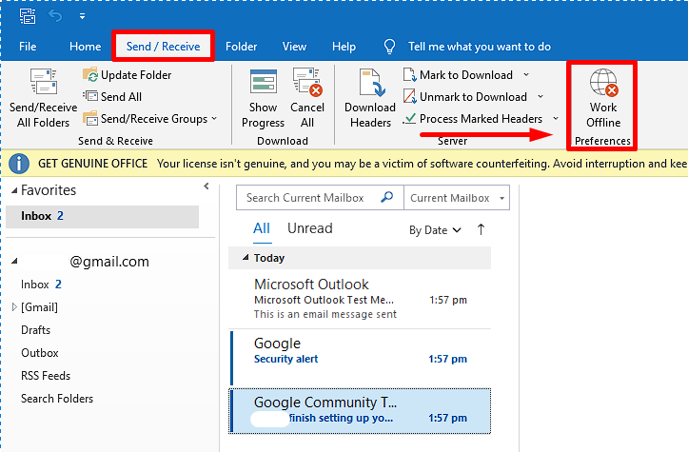
Task: Click the Send/Receive All Folders ribbon button
Action: point(43,98)
